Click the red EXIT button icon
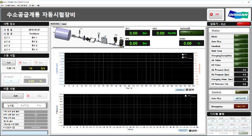Screen dimensions: 252x136 coord(211,14)
